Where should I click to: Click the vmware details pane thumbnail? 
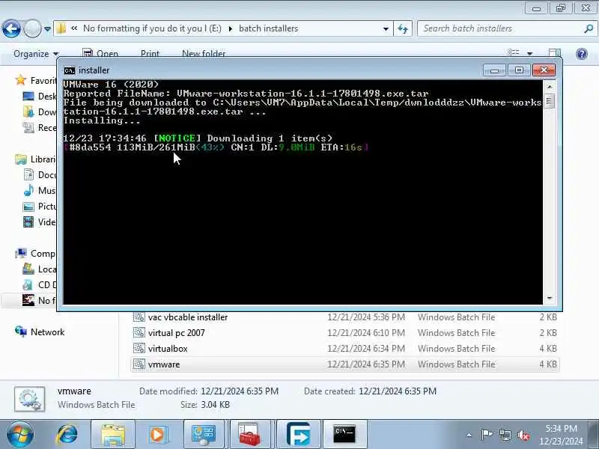coord(30,399)
